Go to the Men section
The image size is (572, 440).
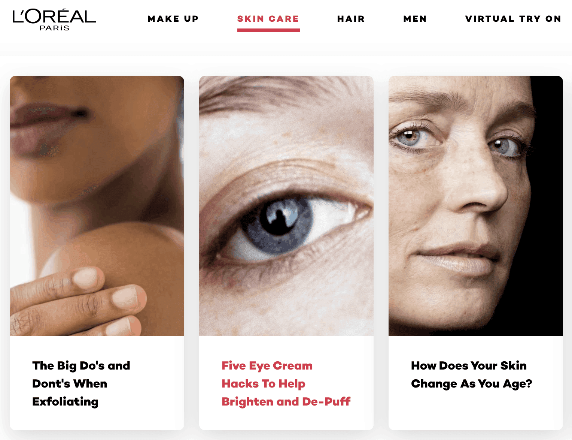coord(415,19)
